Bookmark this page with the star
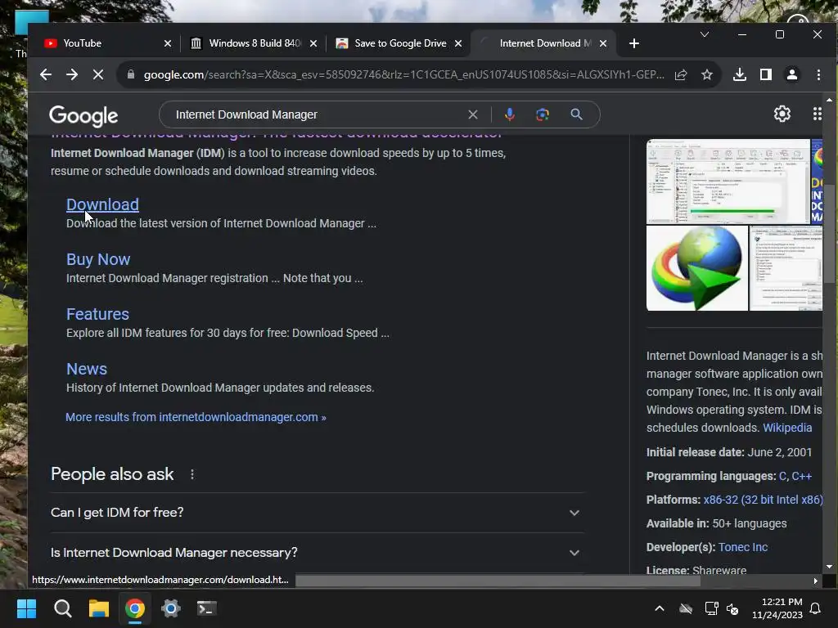Image resolution: width=838 pixels, height=628 pixels. [707, 74]
